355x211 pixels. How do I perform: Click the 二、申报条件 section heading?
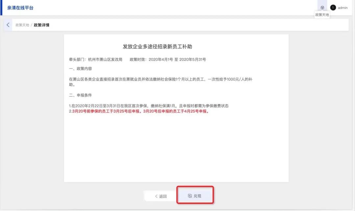pyautogui.click(x=81, y=95)
